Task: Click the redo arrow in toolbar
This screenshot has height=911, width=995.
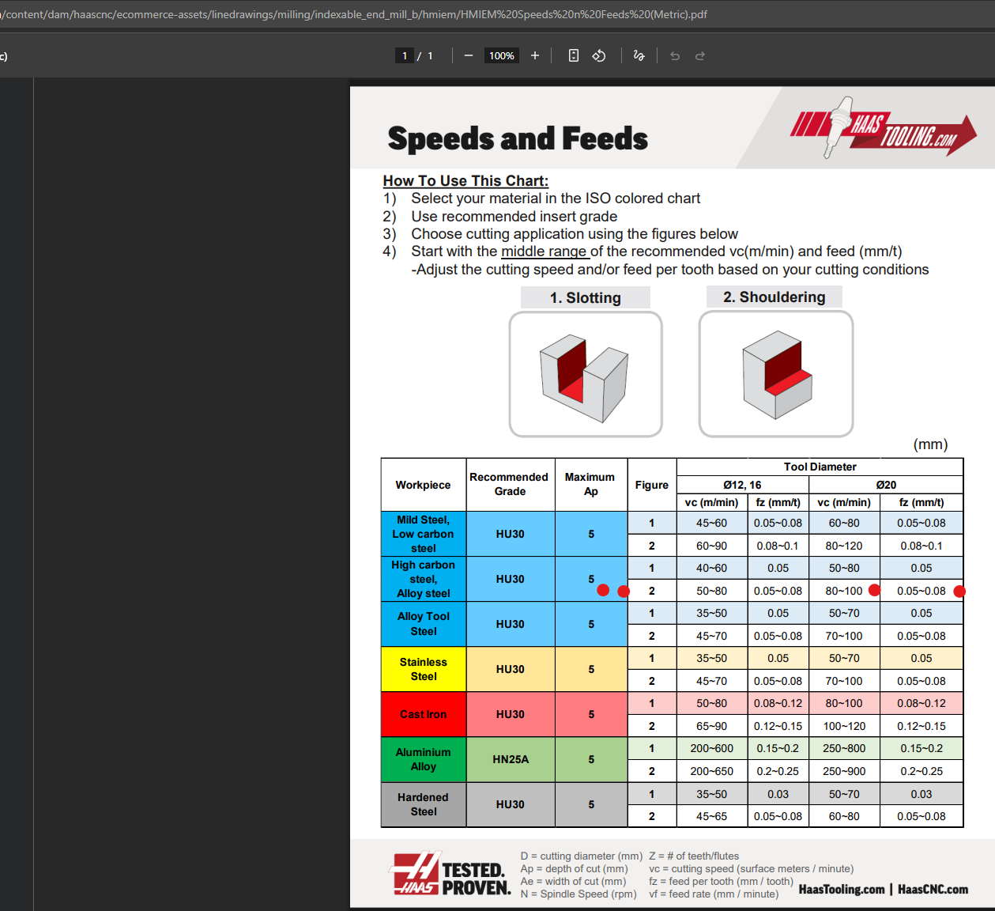Action: pyautogui.click(x=700, y=55)
